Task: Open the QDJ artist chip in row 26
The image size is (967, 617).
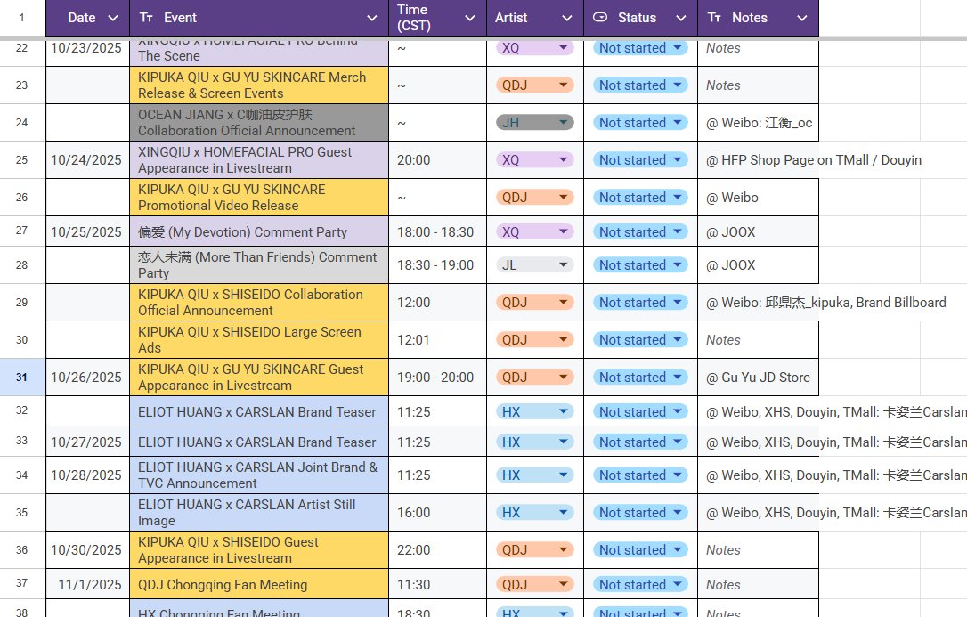Action: [x=534, y=198]
